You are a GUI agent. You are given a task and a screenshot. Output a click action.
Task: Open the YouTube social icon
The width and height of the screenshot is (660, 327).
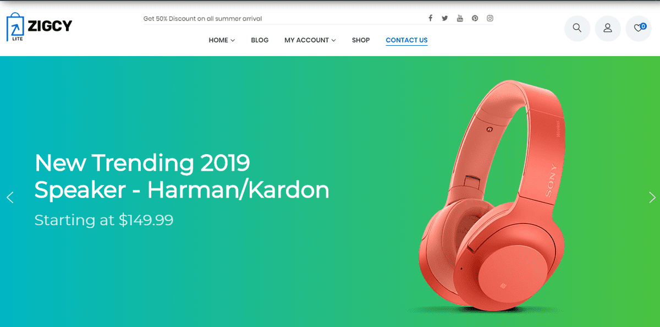click(x=460, y=18)
